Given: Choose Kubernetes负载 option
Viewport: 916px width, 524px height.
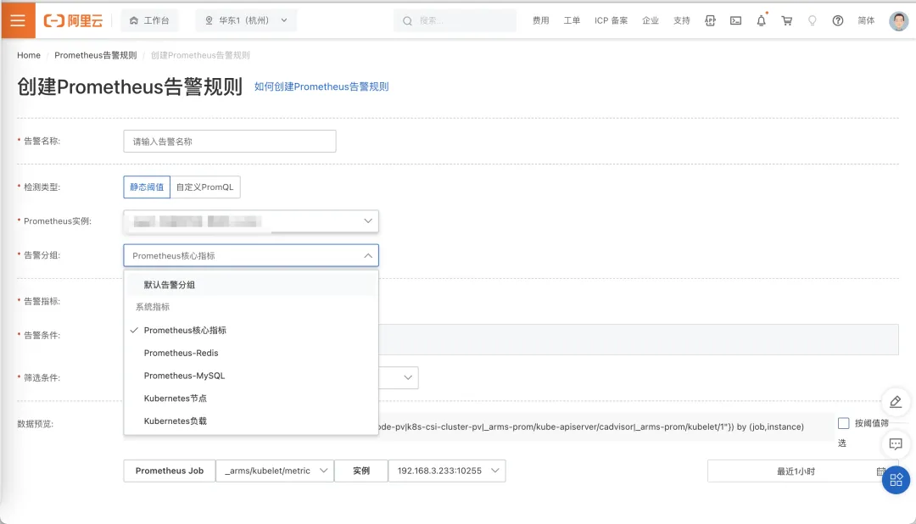Looking at the screenshot, I should click(x=251, y=421).
